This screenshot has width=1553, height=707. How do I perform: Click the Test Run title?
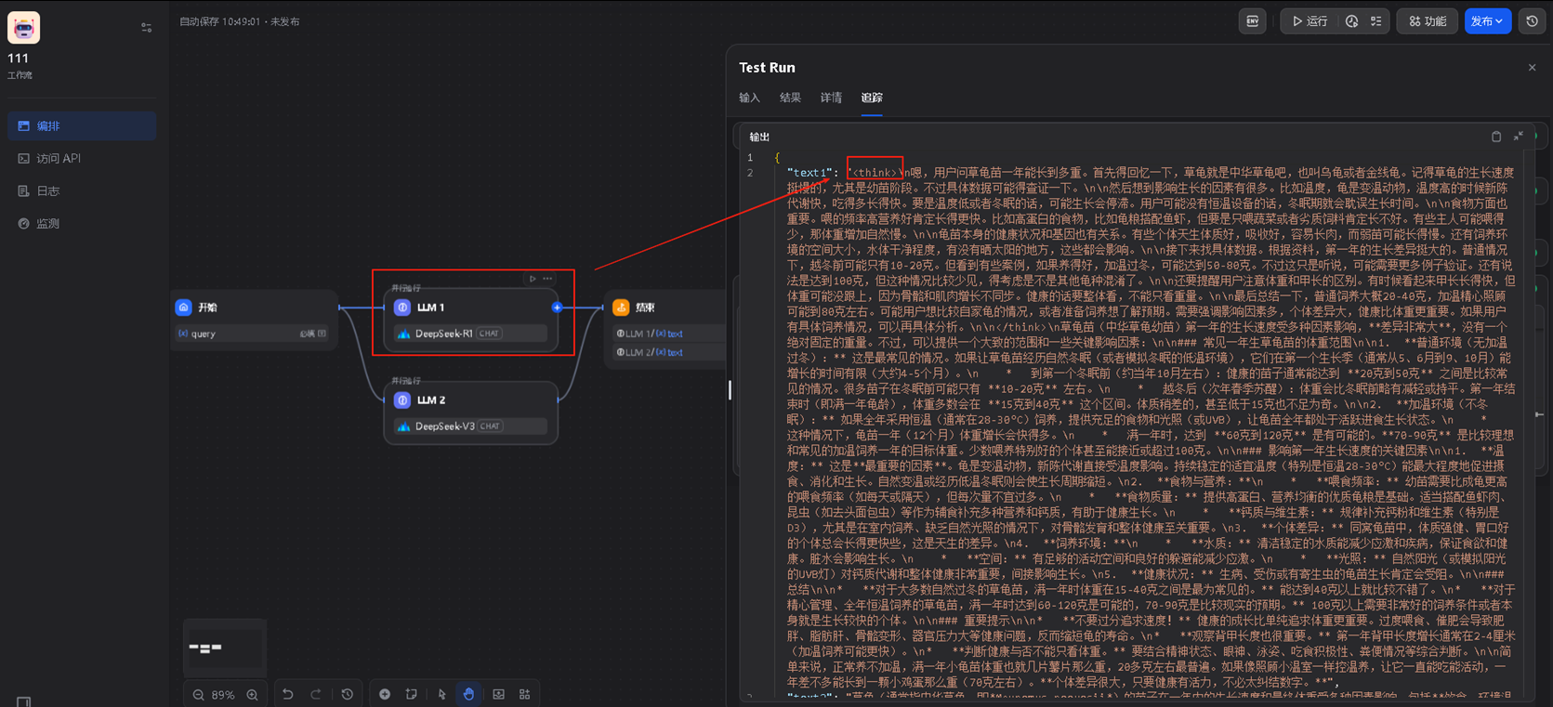coord(767,68)
